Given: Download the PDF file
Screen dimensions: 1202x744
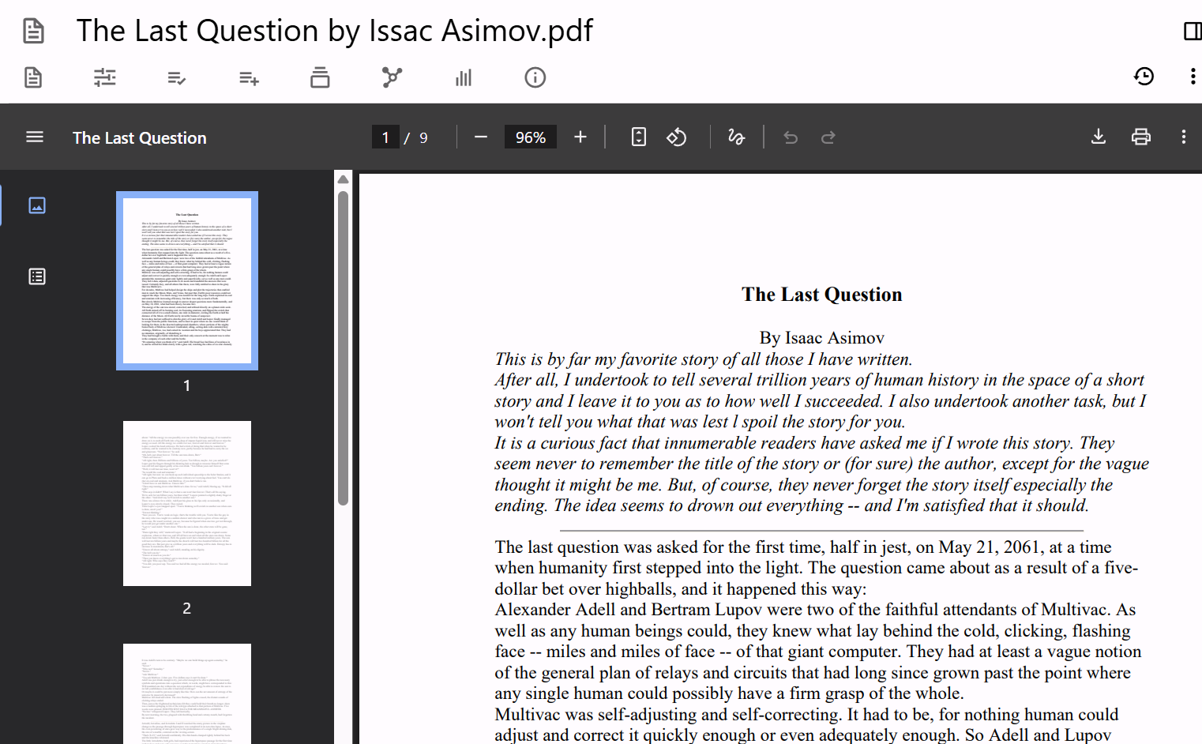Looking at the screenshot, I should pos(1098,137).
